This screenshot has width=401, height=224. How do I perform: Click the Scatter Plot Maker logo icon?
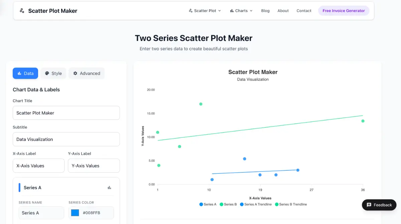[22, 11]
